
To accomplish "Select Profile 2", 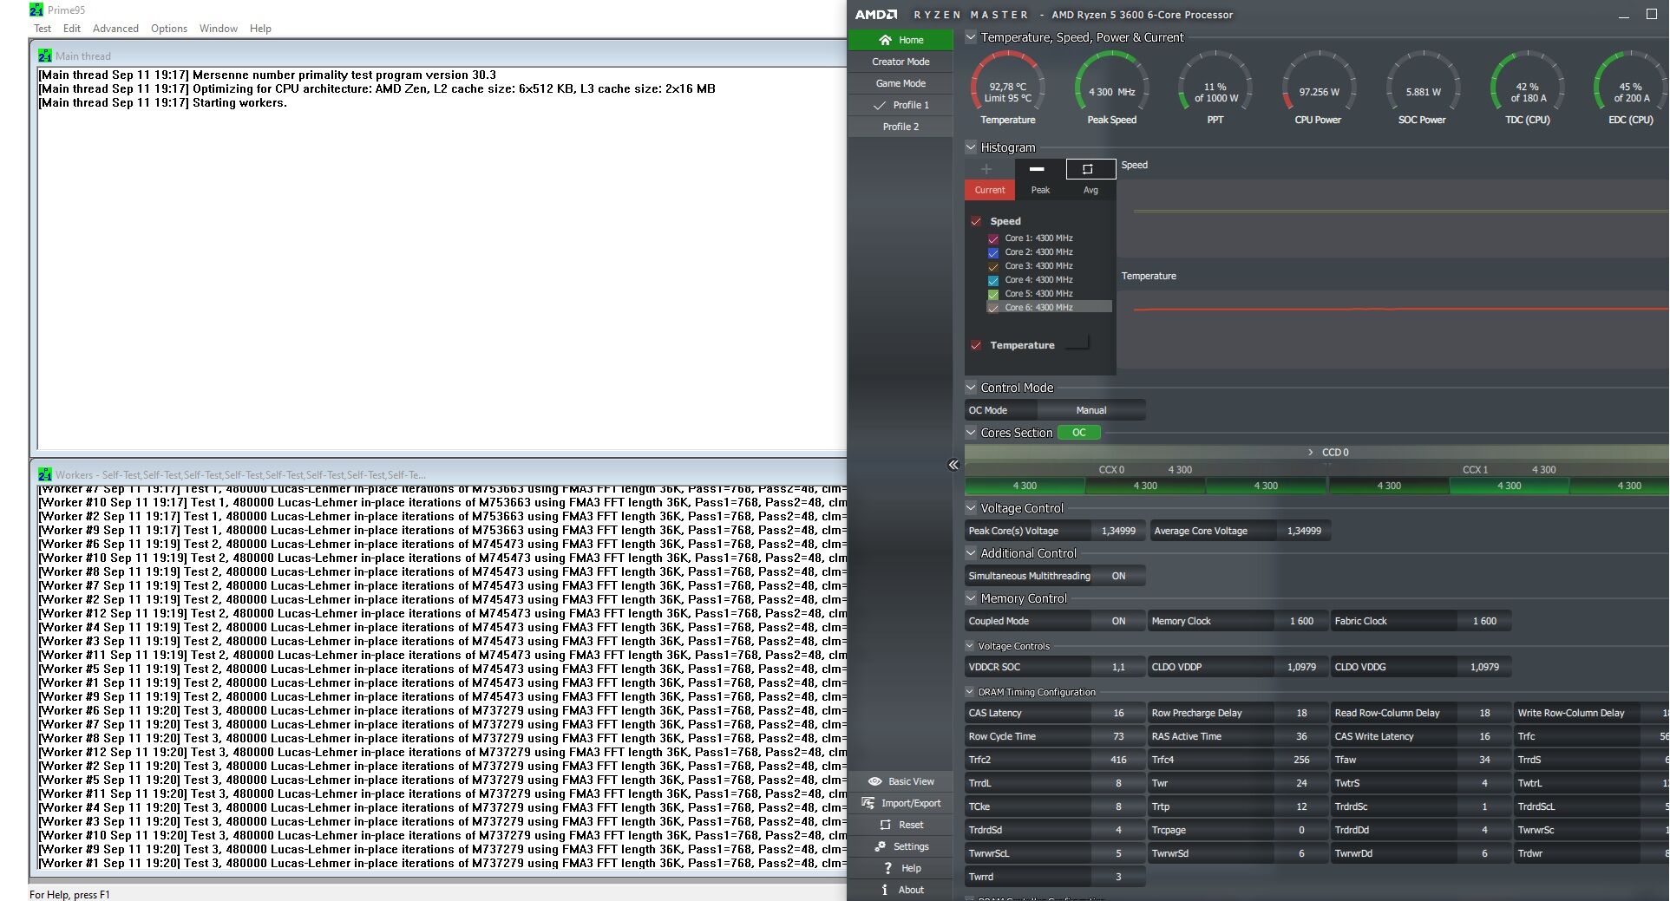I will (900, 127).
